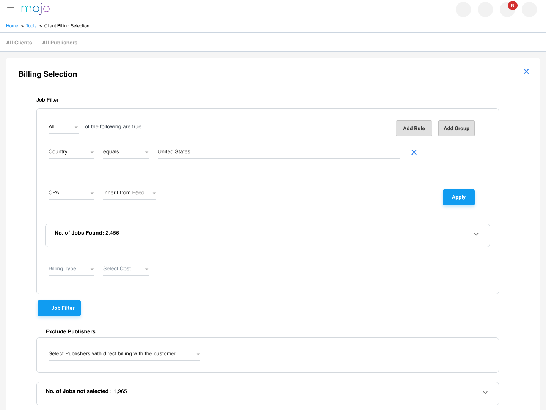This screenshot has height=410, width=546.
Task: Switch to the All Publishers tab
Action: pos(60,43)
